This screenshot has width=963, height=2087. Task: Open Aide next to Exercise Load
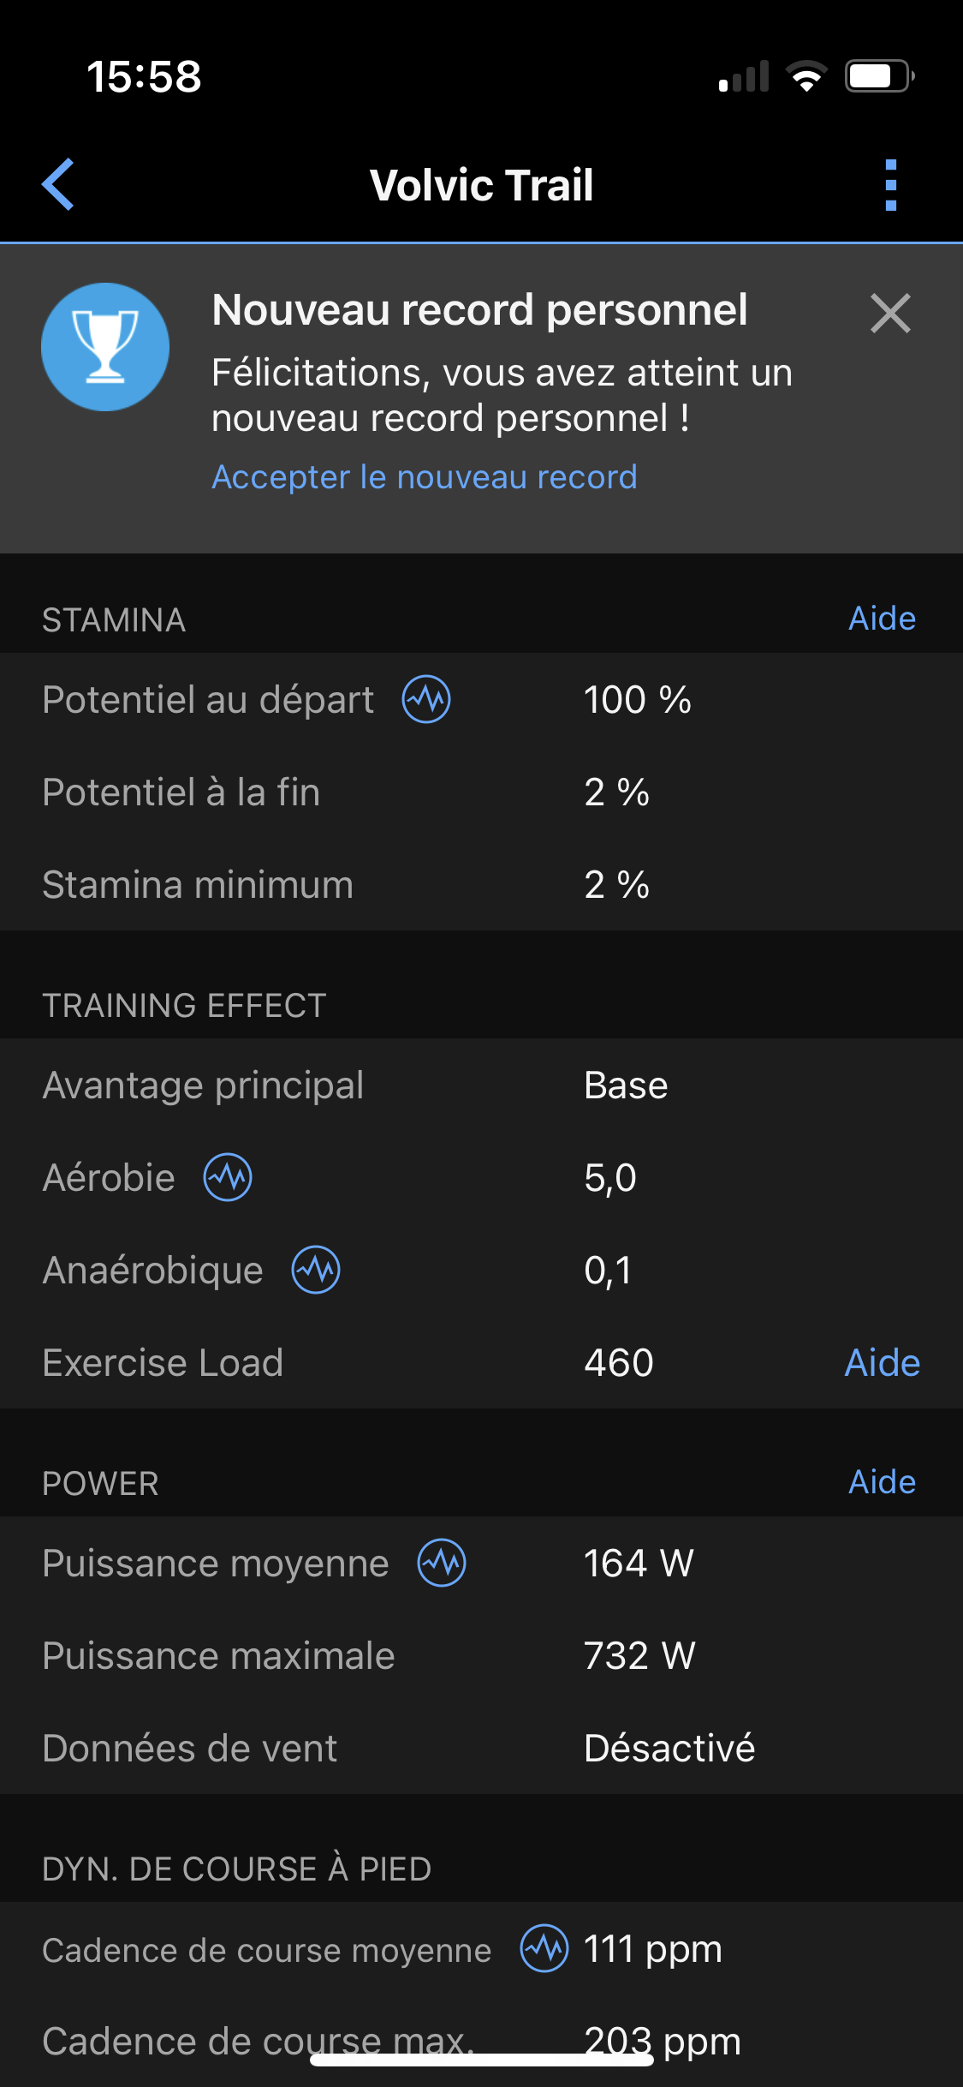pyautogui.click(x=882, y=1362)
